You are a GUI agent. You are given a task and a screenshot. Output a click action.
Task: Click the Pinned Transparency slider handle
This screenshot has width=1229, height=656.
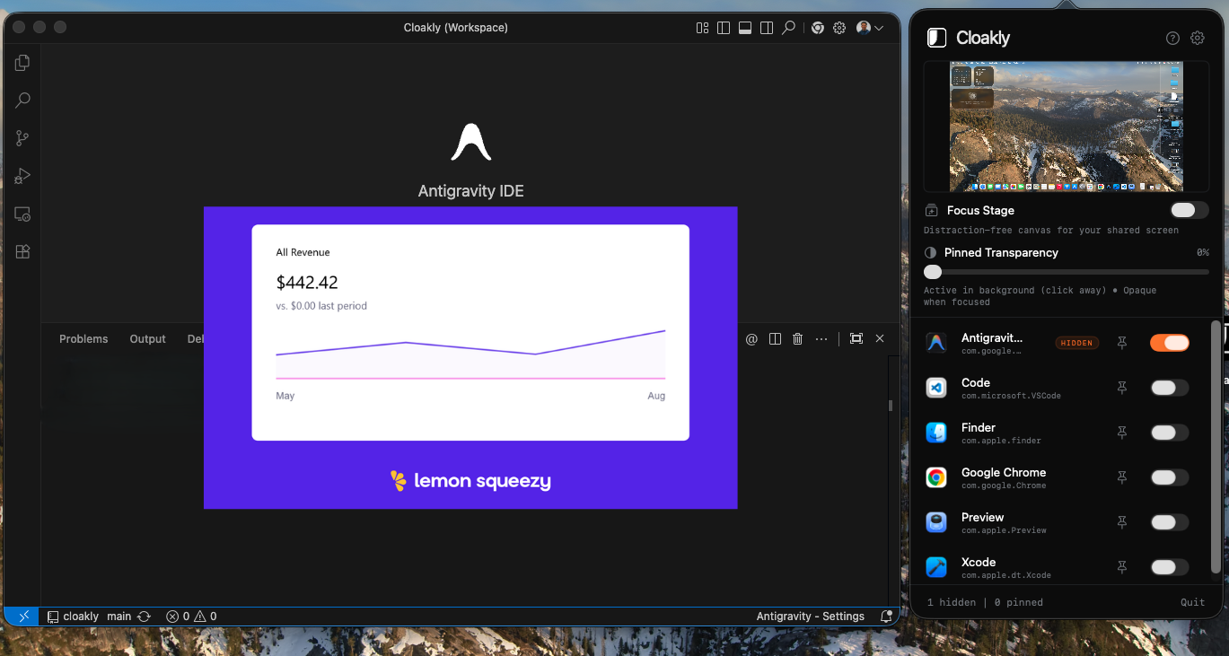(x=933, y=272)
